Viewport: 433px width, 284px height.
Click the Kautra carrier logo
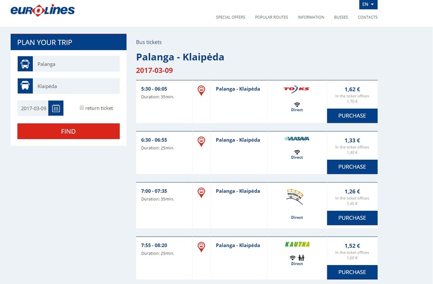click(297, 244)
